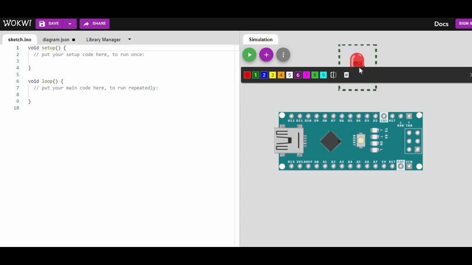
Task: Rotate the selected LED with the rotate icon
Action: pyautogui.click(x=333, y=75)
